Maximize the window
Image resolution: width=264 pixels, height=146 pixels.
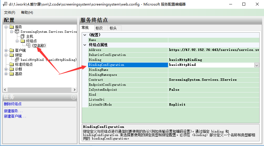[x=244, y=4]
